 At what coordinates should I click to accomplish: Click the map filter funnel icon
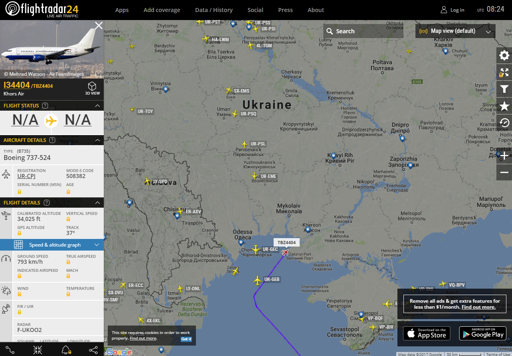(504, 89)
